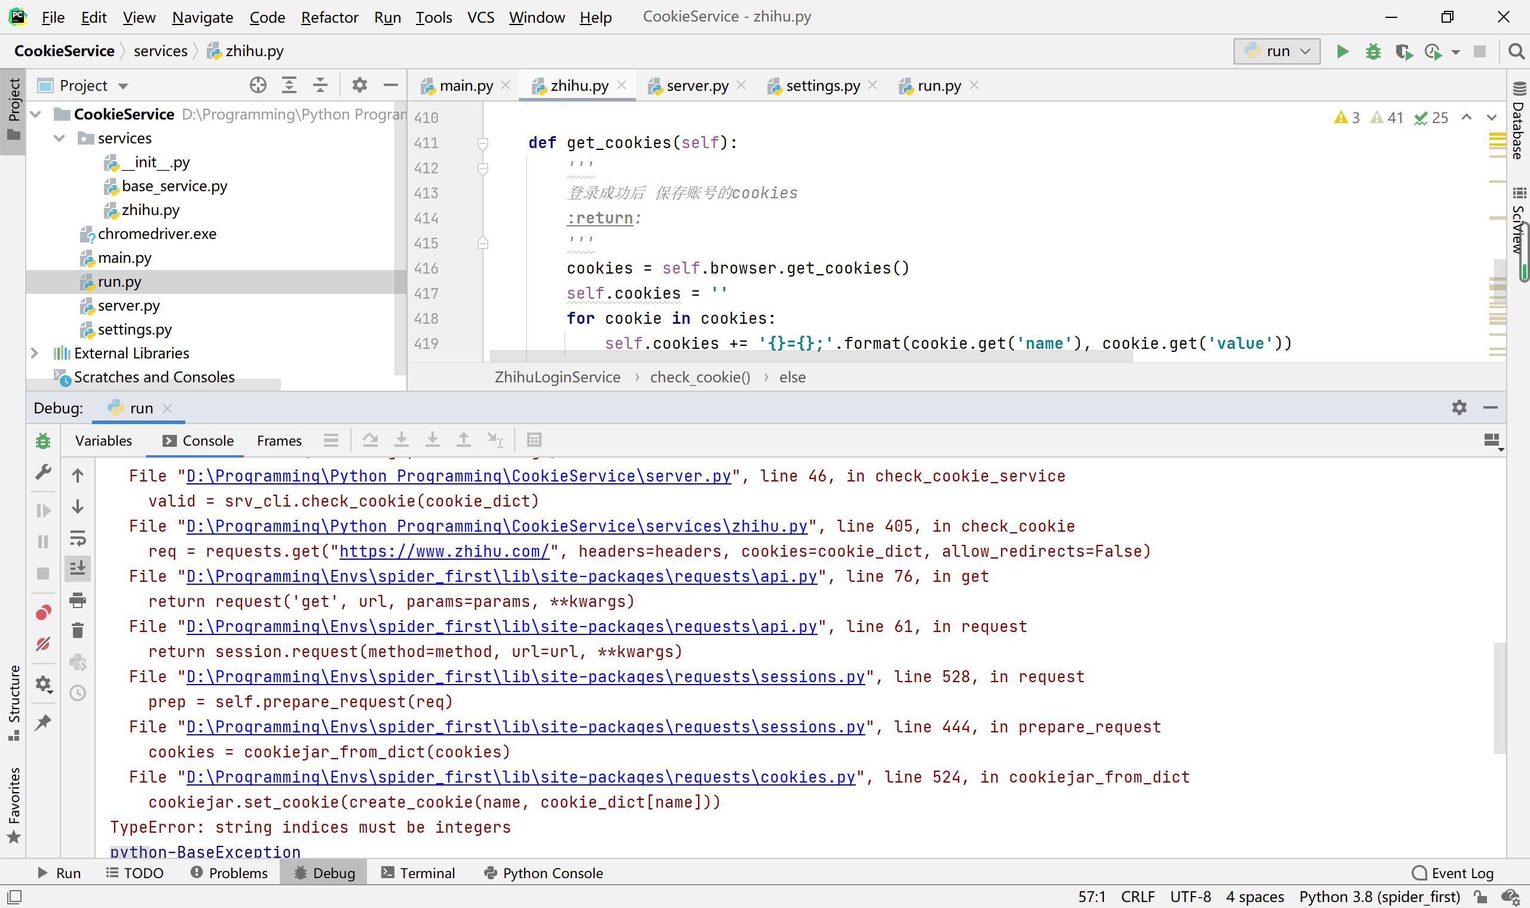View breakpoints with the red circles icon
This screenshot has height=908, width=1530.
coord(43,612)
